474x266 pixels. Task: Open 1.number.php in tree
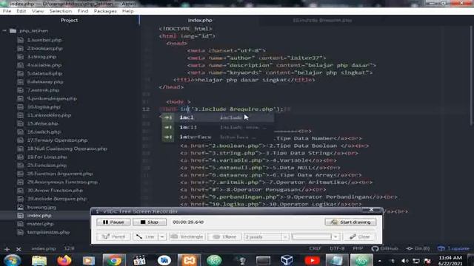point(44,40)
